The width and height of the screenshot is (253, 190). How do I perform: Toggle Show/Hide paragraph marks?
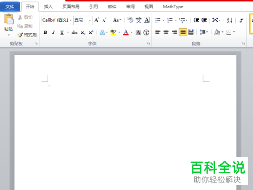point(241,20)
